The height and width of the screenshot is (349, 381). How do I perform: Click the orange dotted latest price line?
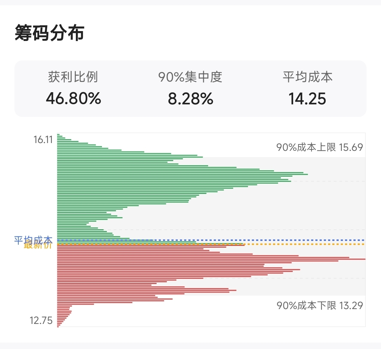pos(211,244)
